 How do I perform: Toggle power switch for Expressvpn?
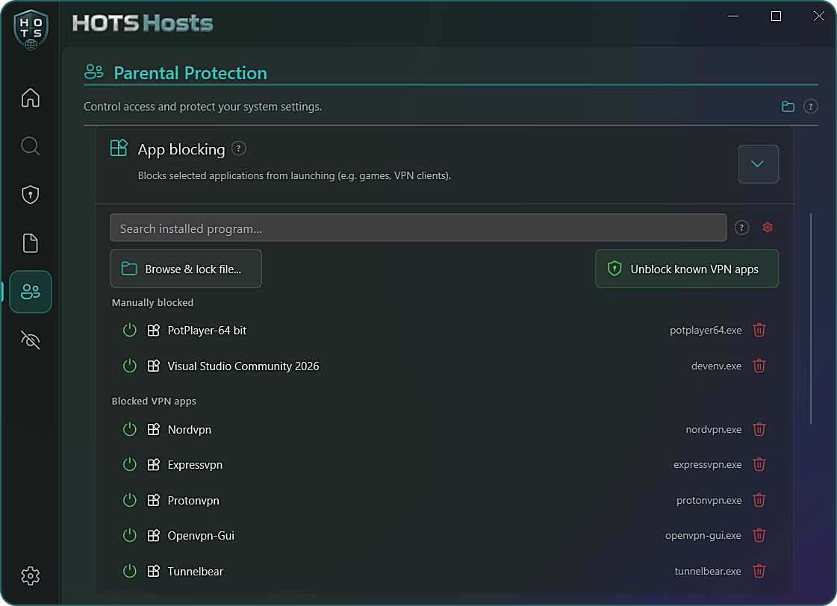[x=130, y=465]
